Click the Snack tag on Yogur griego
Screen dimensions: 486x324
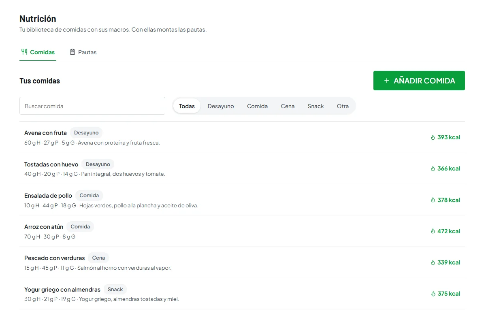(x=115, y=289)
